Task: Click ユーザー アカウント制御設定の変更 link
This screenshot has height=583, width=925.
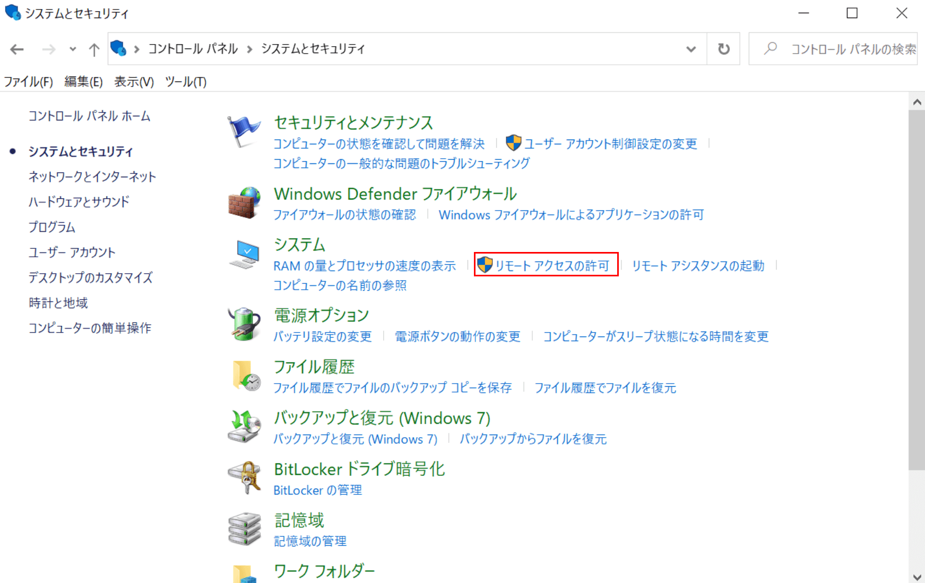Action: (x=611, y=144)
